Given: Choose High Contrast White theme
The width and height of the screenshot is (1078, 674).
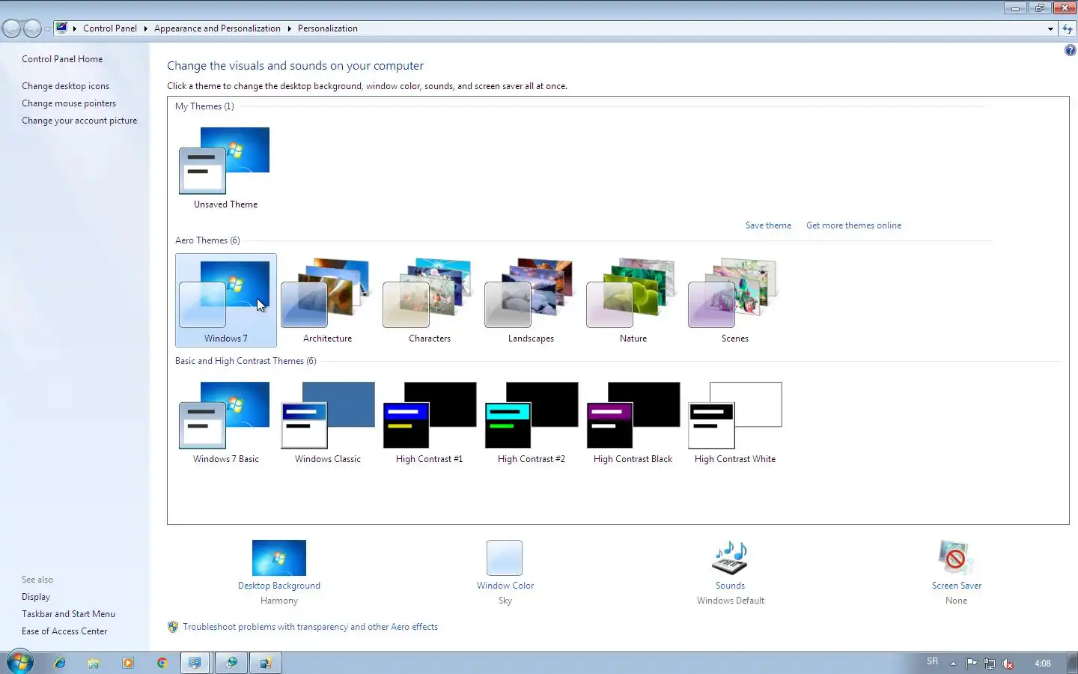Looking at the screenshot, I should coord(734,422).
